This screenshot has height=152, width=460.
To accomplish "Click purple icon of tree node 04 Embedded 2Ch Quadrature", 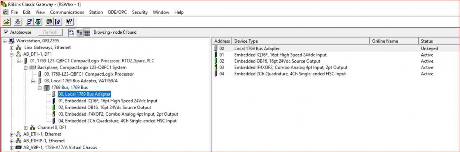I will click(53, 121).
